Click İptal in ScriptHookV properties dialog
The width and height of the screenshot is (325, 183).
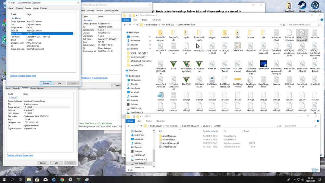click(x=57, y=163)
